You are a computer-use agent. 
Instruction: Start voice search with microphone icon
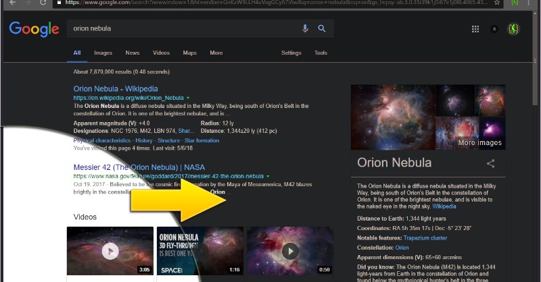tap(305, 28)
